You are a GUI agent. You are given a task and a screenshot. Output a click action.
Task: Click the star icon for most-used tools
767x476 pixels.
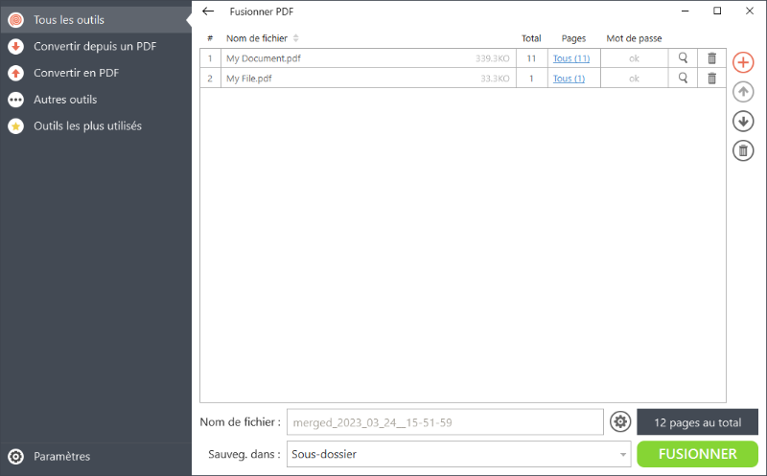click(x=15, y=126)
